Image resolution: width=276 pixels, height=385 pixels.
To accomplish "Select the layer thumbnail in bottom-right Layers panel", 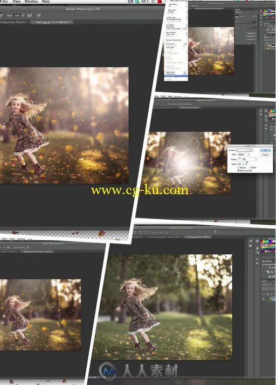I will click(269, 299).
